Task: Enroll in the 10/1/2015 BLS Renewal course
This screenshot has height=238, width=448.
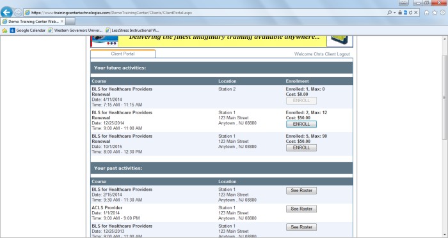Action: (x=301, y=148)
